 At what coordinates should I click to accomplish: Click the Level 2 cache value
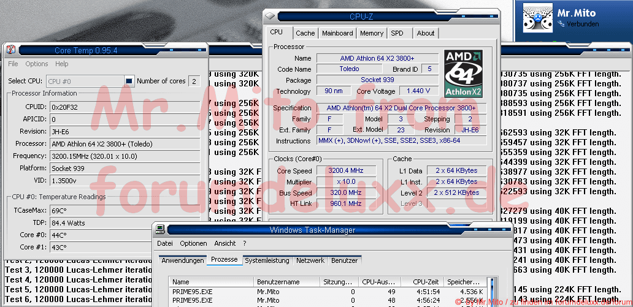[x=456, y=192]
